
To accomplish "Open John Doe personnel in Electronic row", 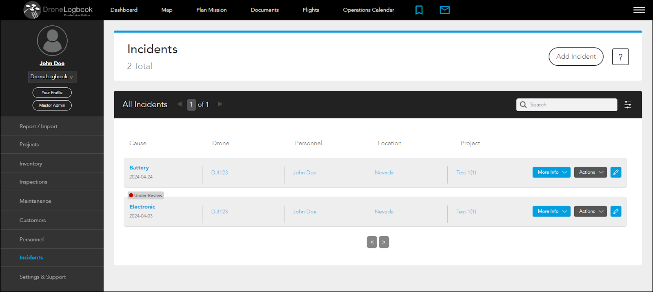I will [x=305, y=212].
